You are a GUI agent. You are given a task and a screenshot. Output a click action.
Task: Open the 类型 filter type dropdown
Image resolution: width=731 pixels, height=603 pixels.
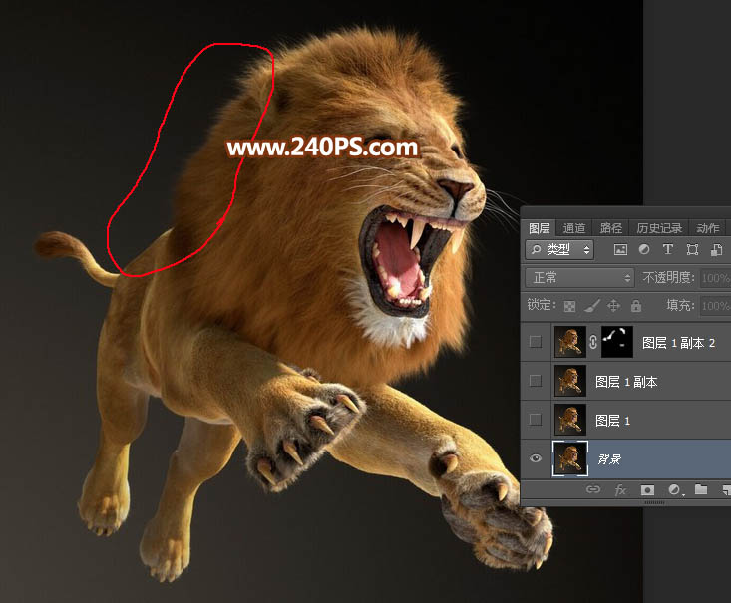559,250
